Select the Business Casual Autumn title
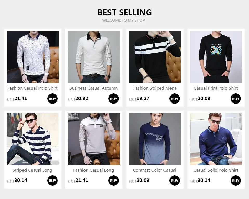The height and width of the screenshot is (199, 249). click(x=94, y=88)
